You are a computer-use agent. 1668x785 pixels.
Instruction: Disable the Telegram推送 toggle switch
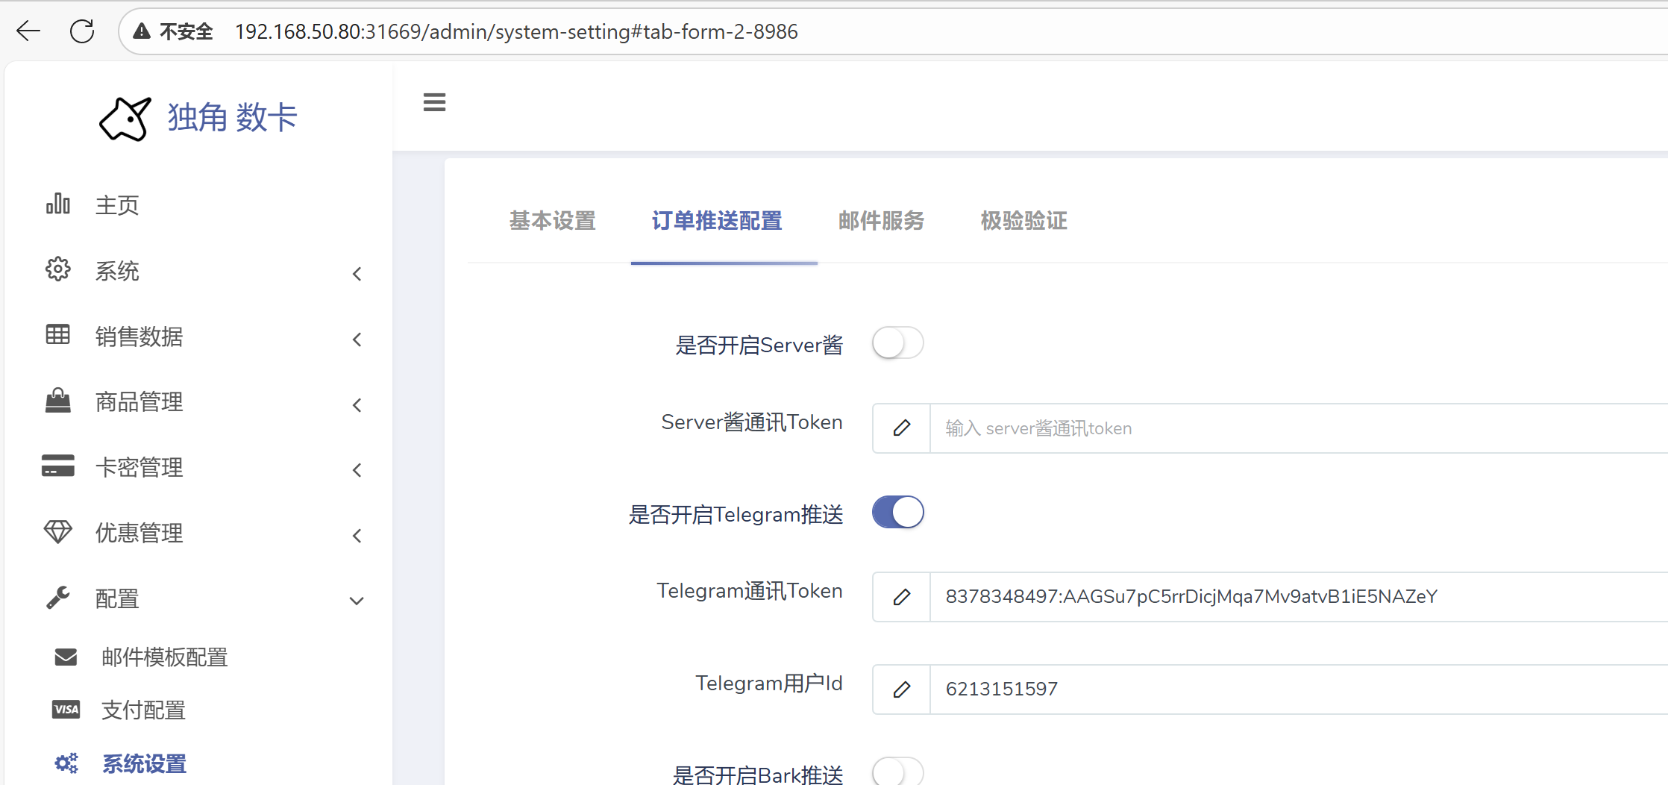[x=897, y=513]
